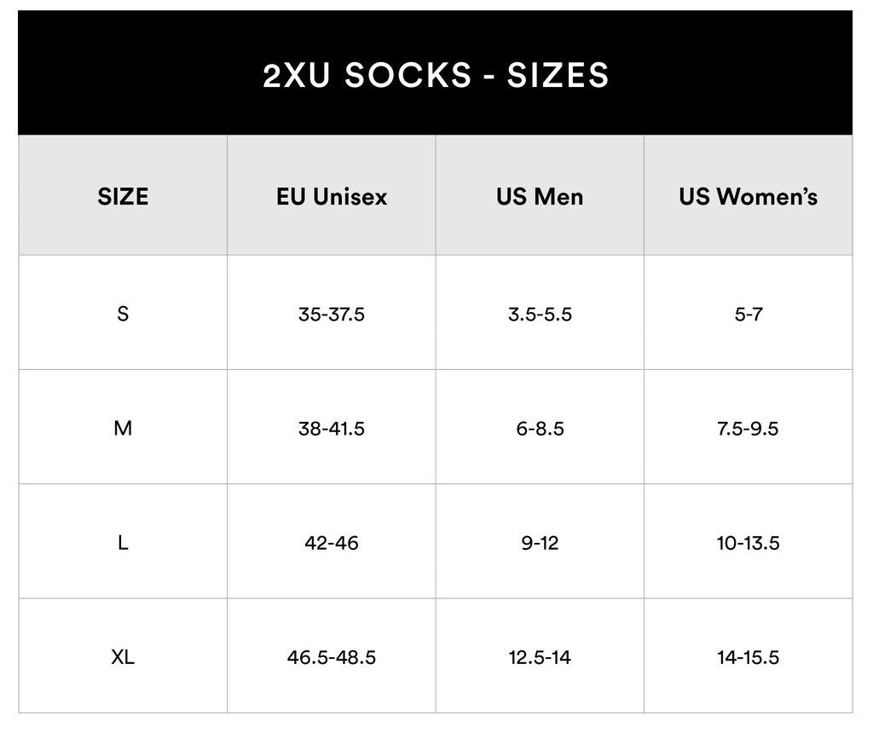Select US Women's value 7.5-9.5
This screenshot has width=873, height=733.
tap(748, 428)
